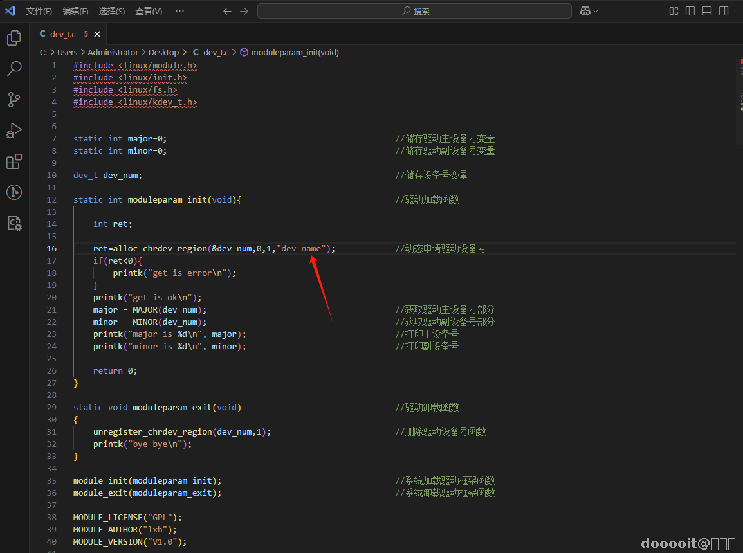Image resolution: width=743 pixels, height=553 pixels.
Task: Click the customize layout icon
Action: [674, 11]
